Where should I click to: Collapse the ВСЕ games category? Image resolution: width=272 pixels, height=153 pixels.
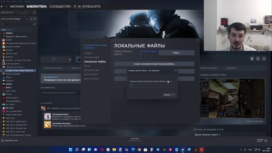[1, 30]
